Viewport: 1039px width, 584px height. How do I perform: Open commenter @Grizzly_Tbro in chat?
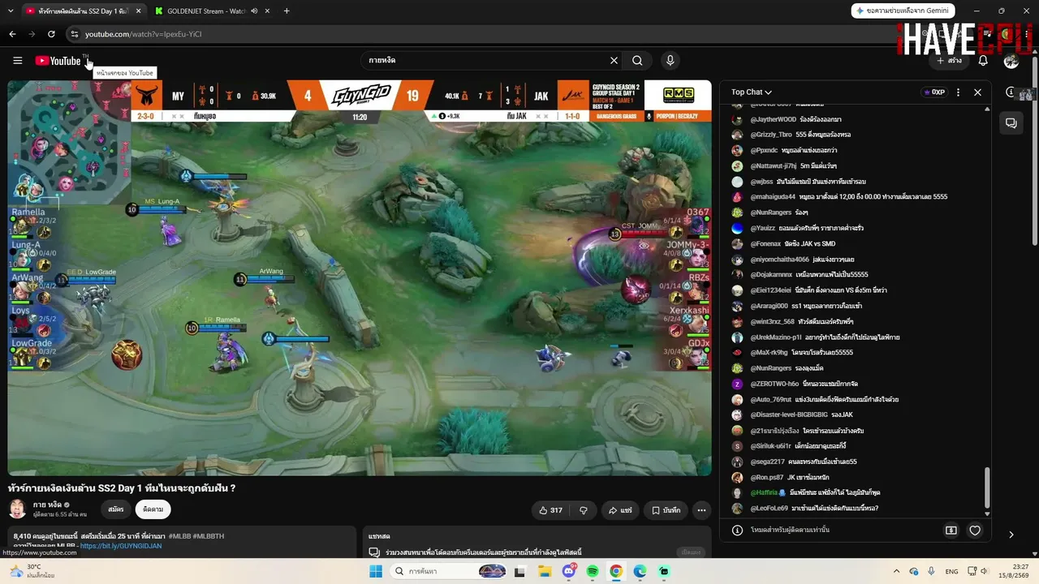771,135
